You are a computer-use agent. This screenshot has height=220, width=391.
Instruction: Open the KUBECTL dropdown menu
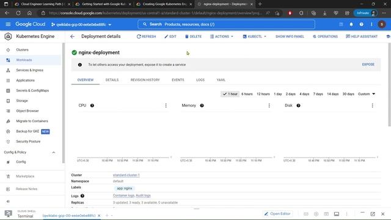(x=255, y=37)
